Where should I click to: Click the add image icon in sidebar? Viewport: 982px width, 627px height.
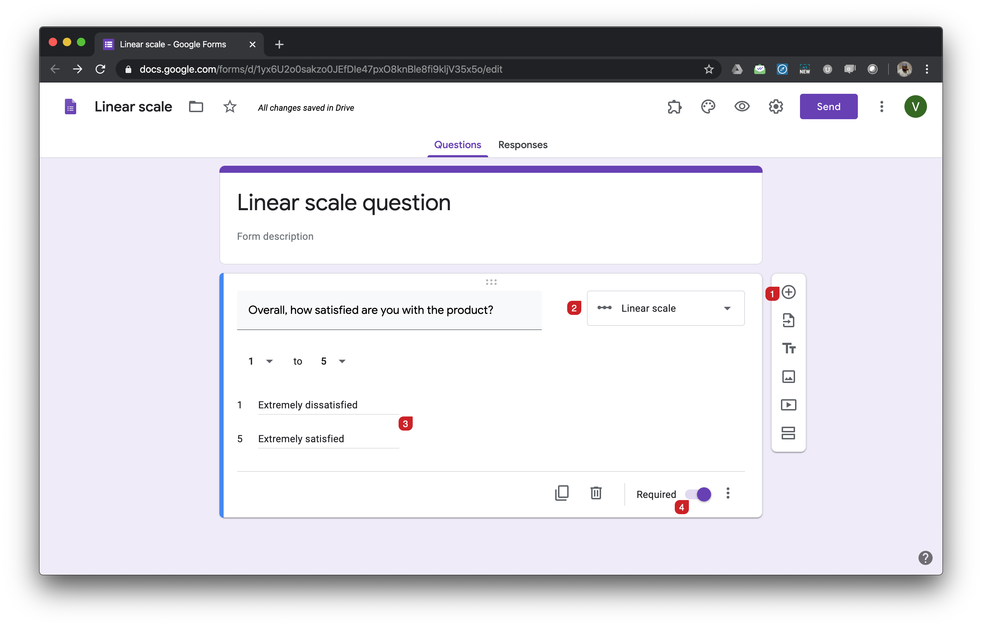(x=788, y=377)
